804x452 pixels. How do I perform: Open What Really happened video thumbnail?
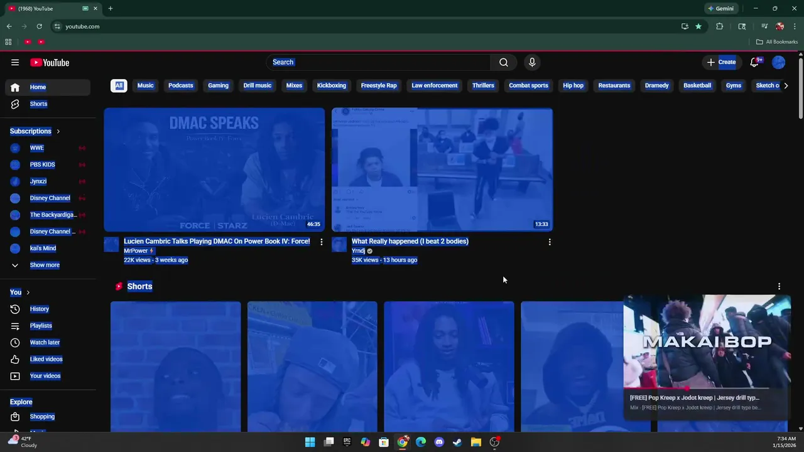[442, 169]
